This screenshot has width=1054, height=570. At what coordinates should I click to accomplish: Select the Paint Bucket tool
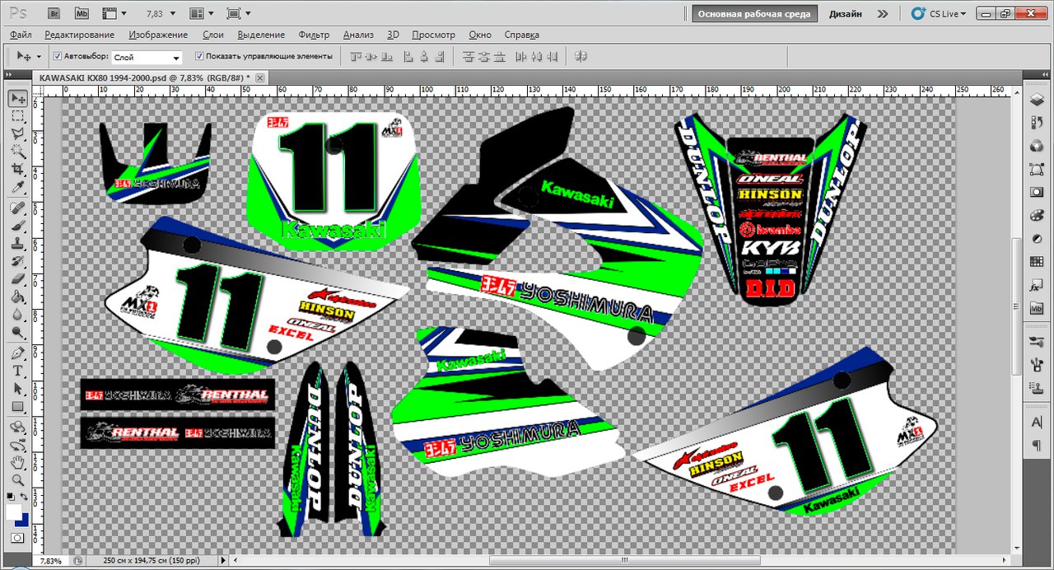pos(17,297)
